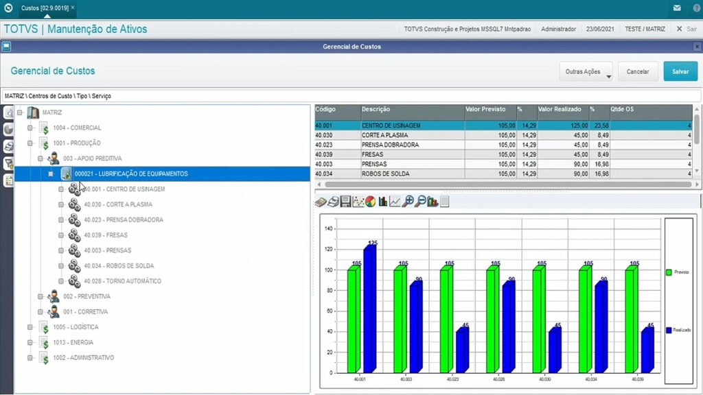Click the Gerencial de Custos window icon
Viewport: 703px width, 395px height.
coord(6,46)
